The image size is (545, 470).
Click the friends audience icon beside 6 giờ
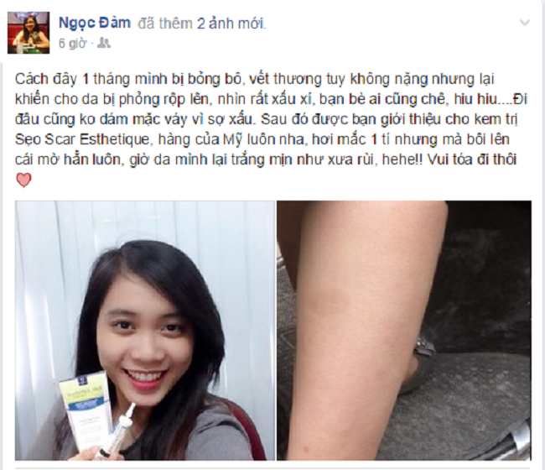(x=104, y=43)
